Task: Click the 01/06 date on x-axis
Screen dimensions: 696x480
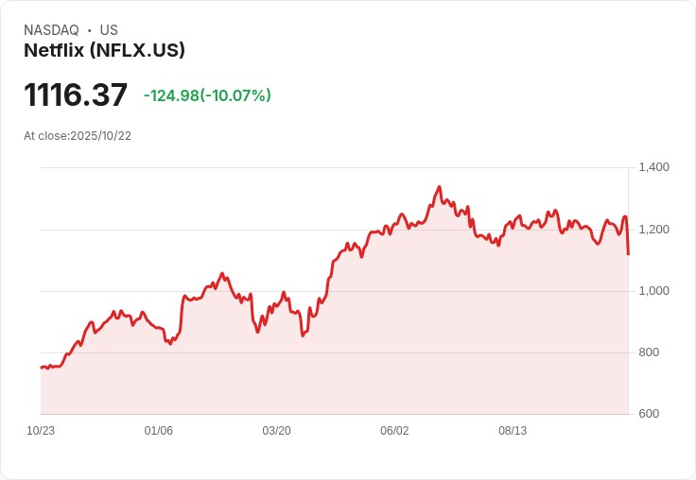Action: pyautogui.click(x=159, y=431)
